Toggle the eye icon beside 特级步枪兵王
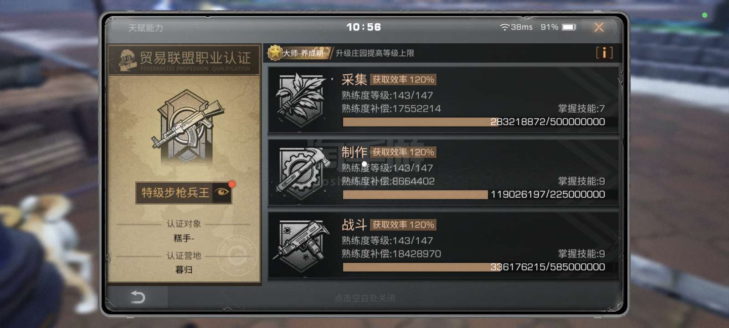The height and width of the screenshot is (328, 729). (222, 192)
